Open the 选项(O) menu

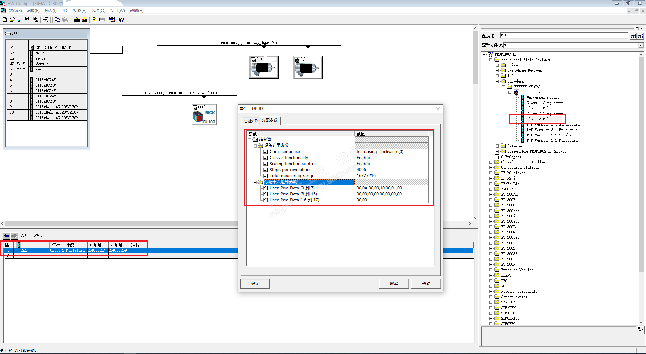pos(98,11)
